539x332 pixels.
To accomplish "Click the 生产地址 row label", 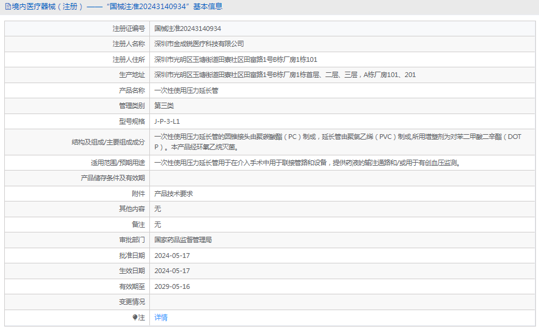I will click(132, 75).
